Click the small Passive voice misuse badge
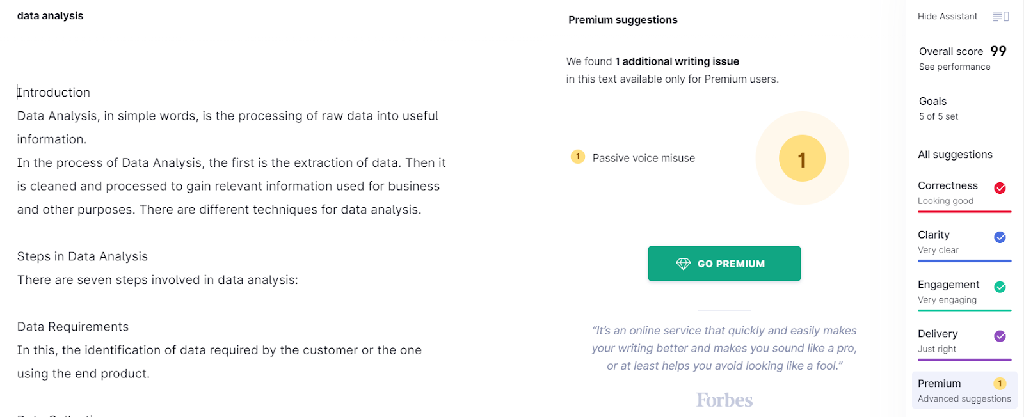The height and width of the screenshot is (417, 1024). pyautogui.click(x=578, y=157)
